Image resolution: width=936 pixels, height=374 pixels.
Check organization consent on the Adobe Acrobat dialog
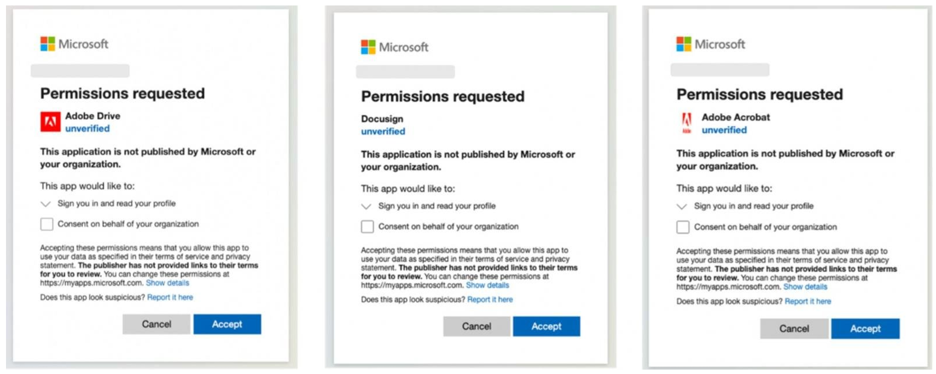tap(683, 226)
